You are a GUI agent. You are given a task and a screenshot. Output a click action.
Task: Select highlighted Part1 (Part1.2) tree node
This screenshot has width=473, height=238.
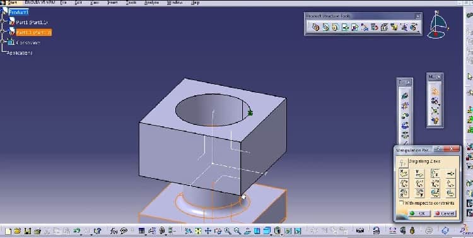(34, 32)
